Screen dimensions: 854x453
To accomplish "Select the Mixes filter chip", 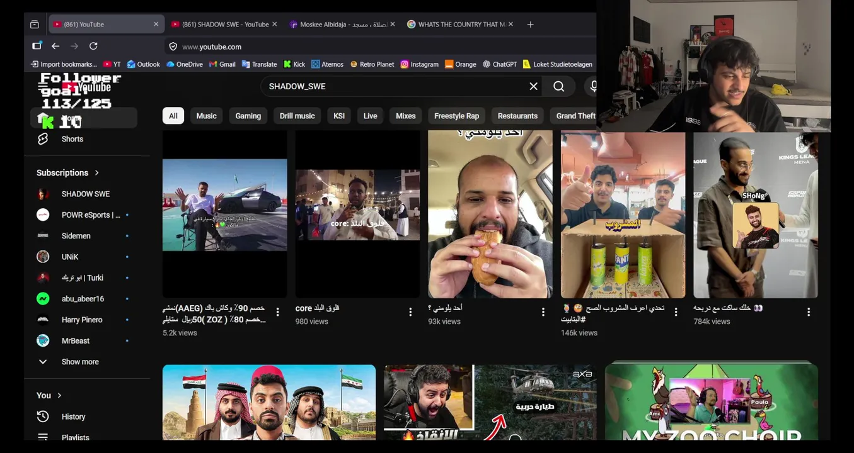I will point(406,116).
